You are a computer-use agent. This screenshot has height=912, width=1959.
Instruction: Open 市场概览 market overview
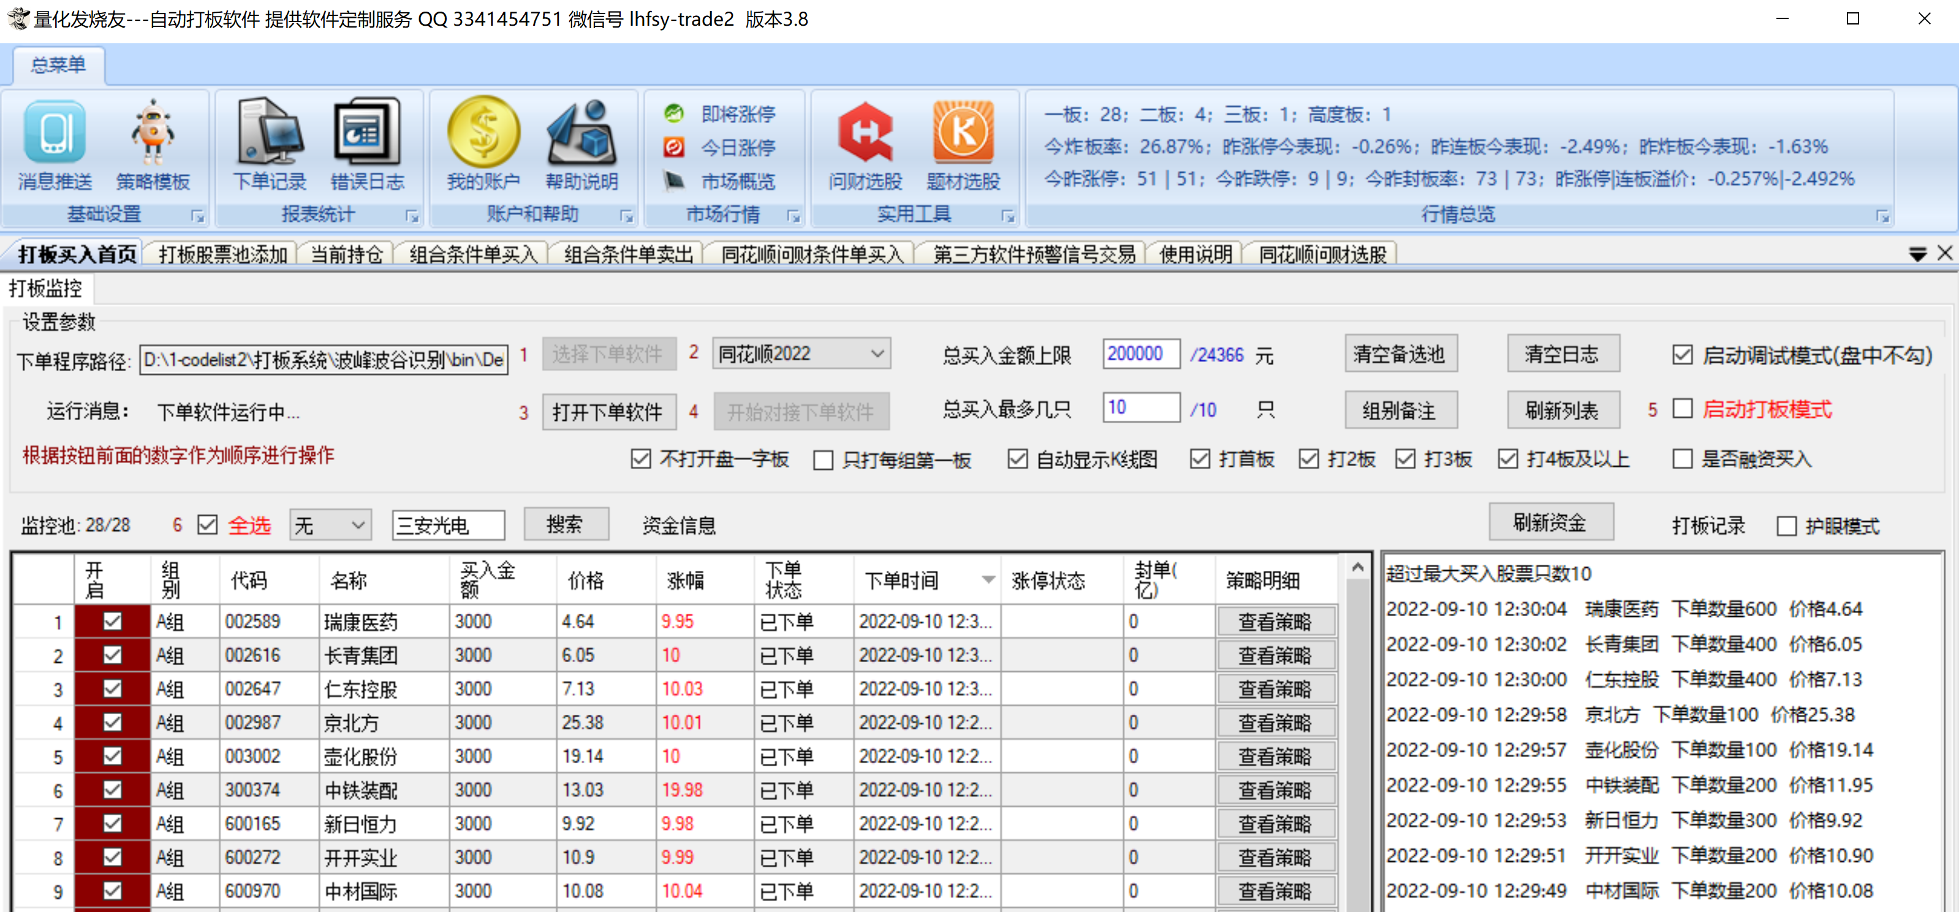tap(719, 181)
